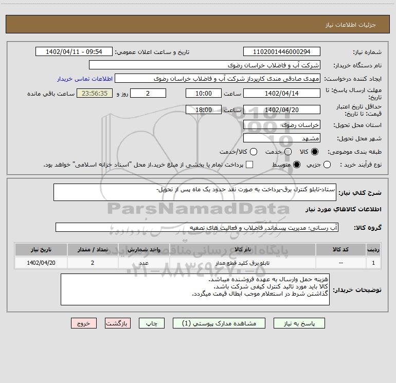Open اطلاعات تماس خریدار link
Screen dimensions: 396x383
pyautogui.click(x=85, y=79)
